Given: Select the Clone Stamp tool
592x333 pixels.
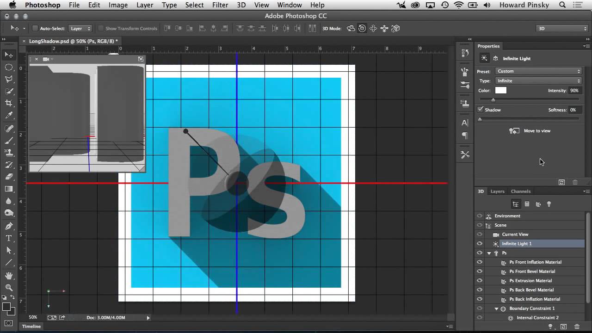Looking at the screenshot, I should (9, 153).
